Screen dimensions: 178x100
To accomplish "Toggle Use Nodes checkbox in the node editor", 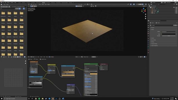I will 49,57.
